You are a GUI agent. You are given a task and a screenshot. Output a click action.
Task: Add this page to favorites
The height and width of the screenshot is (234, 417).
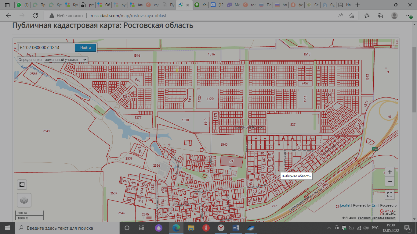coord(352,16)
